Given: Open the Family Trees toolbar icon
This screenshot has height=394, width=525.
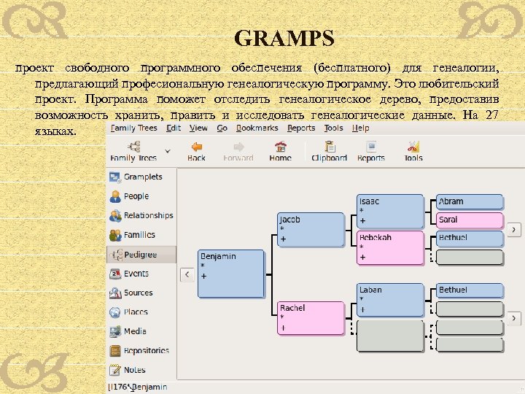Looking at the screenshot, I should coord(133,151).
